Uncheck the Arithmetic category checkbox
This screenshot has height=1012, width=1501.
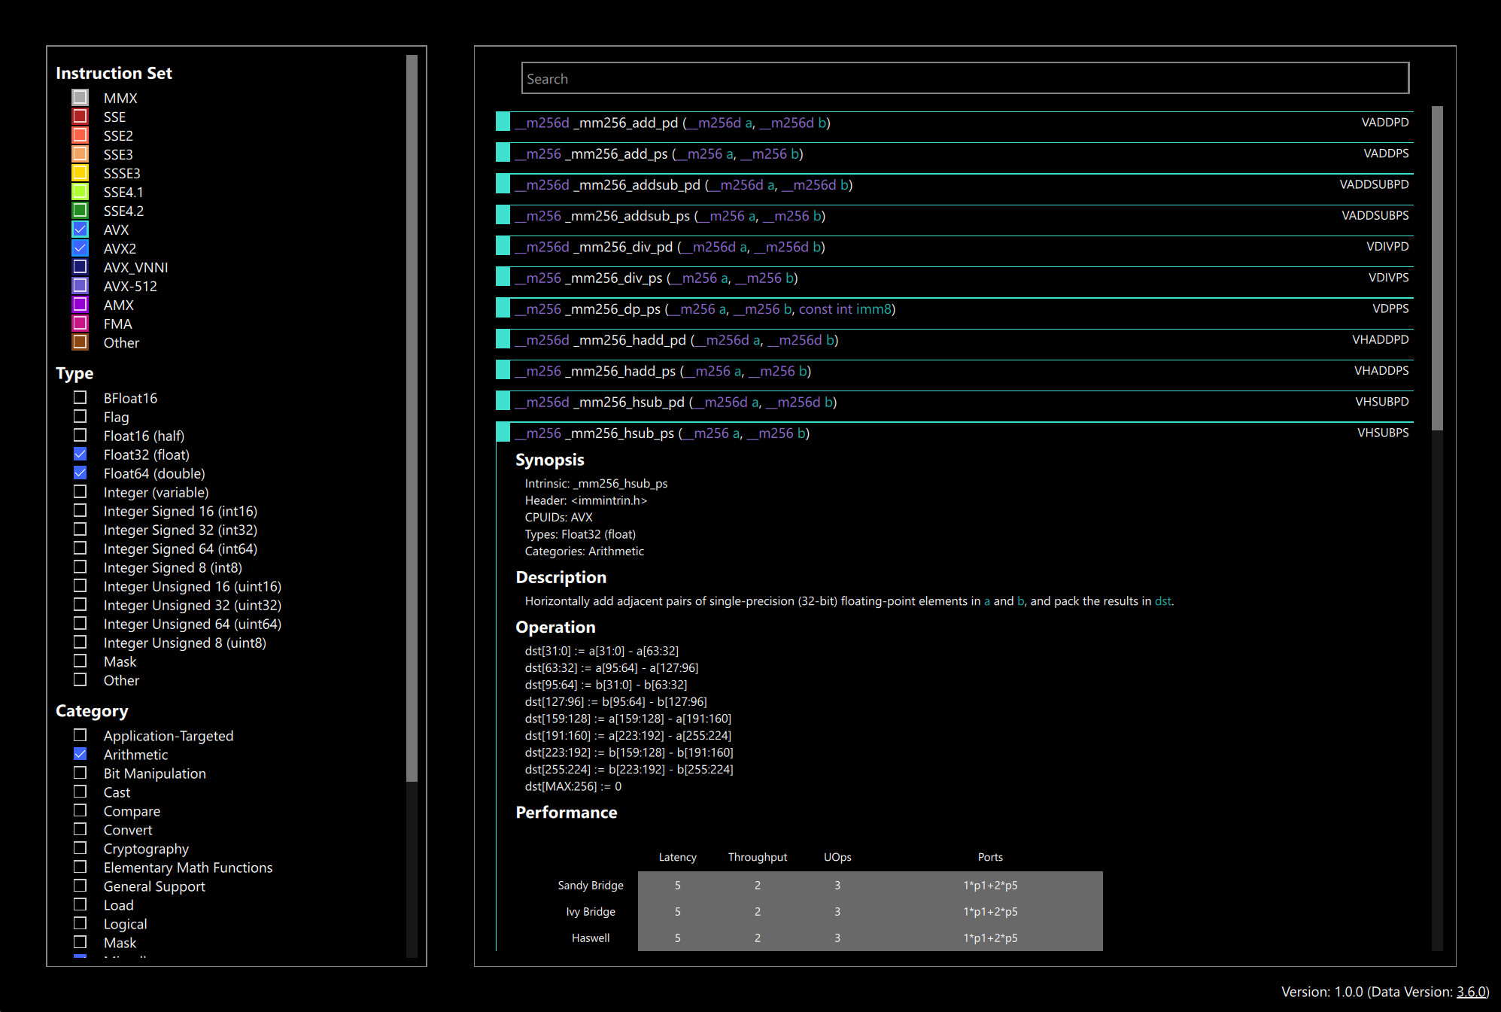[x=81, y=754]
